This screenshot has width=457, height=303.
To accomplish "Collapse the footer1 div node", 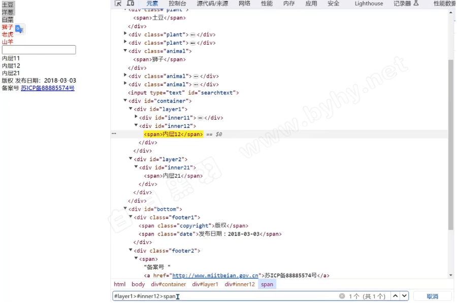I will click(x=130, y=217).
